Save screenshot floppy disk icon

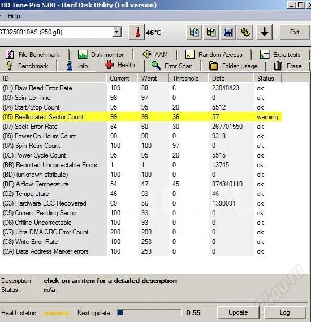[228, 32]
